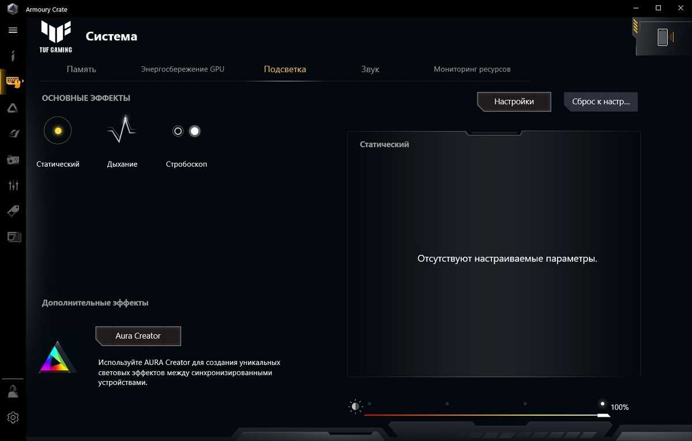Switch to the Мониторинг ресурсов tab
This screenshot has width=692, height=441.
click(472, 69)
